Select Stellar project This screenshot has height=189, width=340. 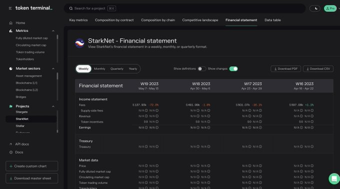[x=20, y=126]
